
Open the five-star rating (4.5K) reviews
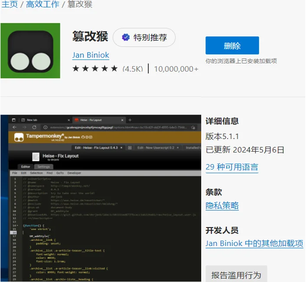point(108,69)
